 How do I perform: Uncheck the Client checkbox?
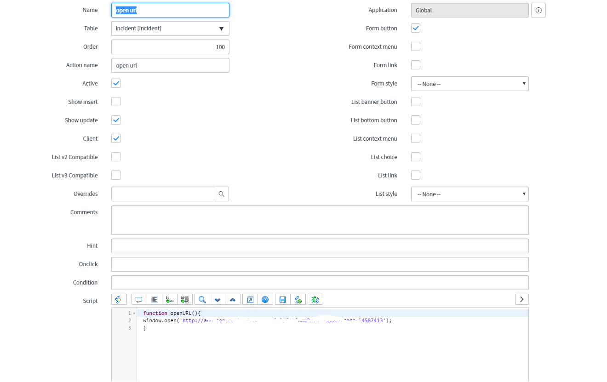coord(116,139)
